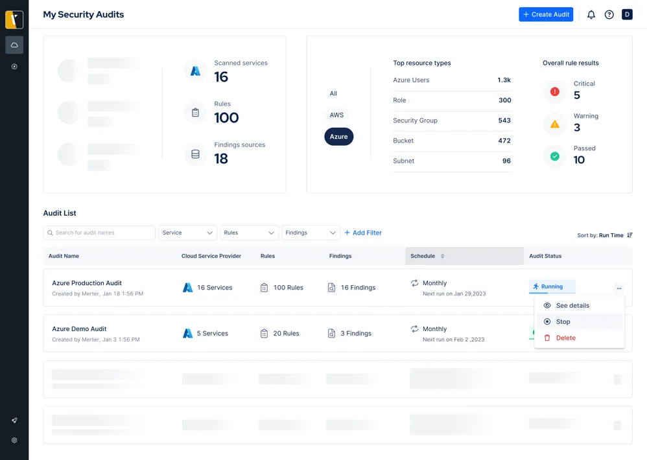The image size is (647, 460).
Task: Open the Findings filter dropdown
Action: click(311, 232)
